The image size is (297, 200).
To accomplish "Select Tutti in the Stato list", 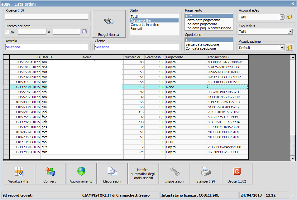I will [154, 17].
